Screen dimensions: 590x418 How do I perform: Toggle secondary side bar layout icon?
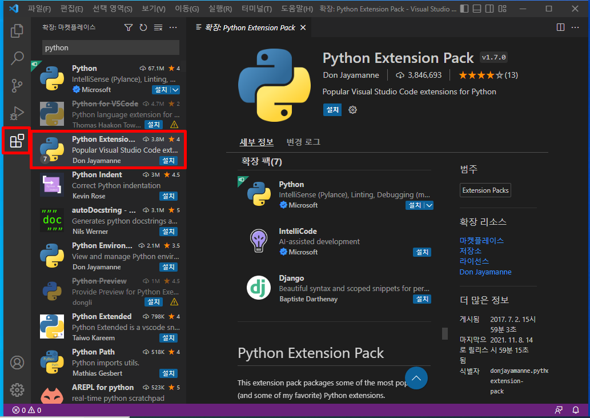pyautogui.click(x=489, y=9)
